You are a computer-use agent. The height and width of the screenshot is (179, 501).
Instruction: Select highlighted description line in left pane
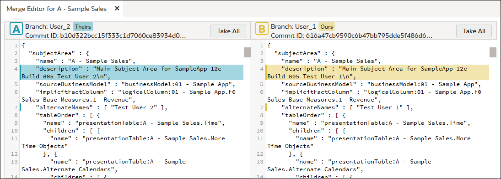point(132,72)
